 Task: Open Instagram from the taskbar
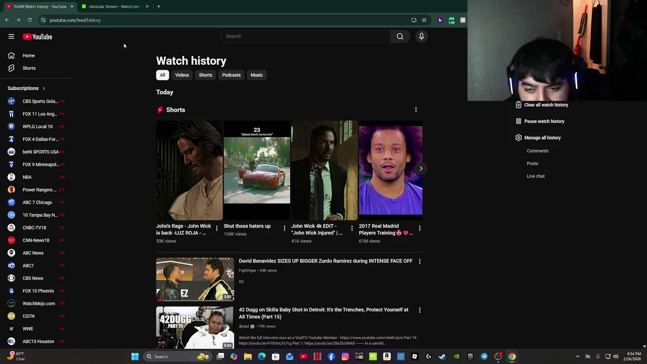pos(345,356)
